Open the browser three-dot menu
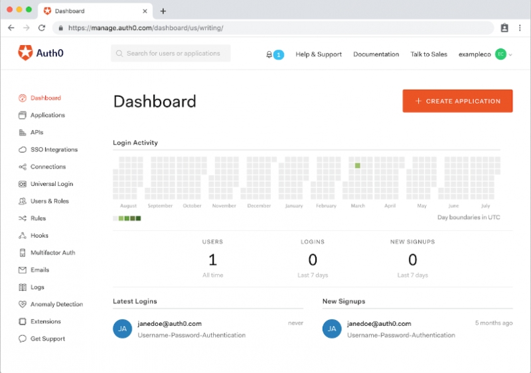The width and height of the screenshot is (531, 373). (520, 28)
